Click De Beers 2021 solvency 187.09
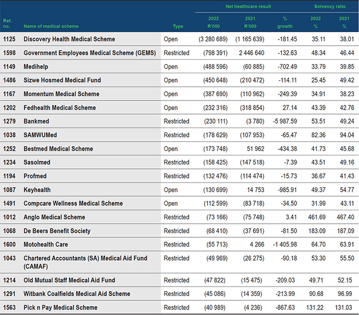The width and height of the screenshot is (359, 315). click(x=345, y=231)
